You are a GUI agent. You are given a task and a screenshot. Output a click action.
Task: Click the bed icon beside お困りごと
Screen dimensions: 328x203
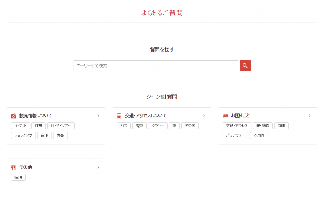pos(225,116)
